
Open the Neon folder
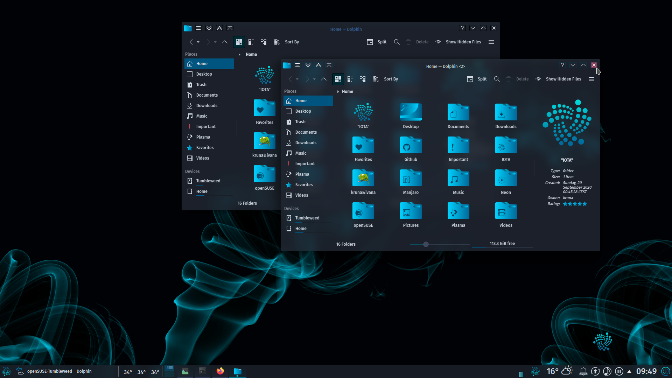pyautogui.click(x=506, y=182)
